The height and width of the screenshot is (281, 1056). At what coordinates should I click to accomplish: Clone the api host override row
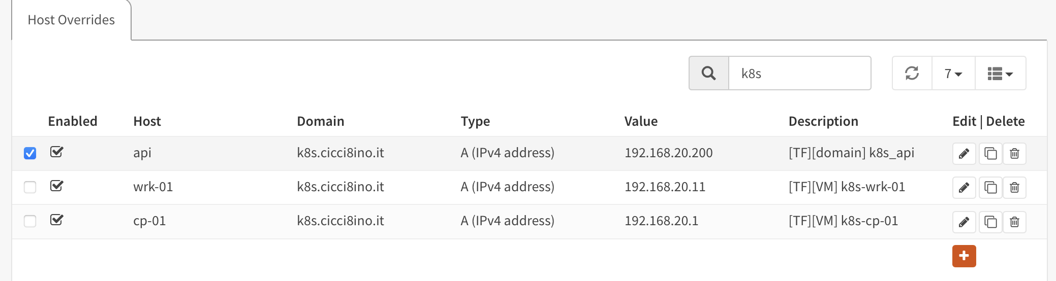[x=990, y=154]
